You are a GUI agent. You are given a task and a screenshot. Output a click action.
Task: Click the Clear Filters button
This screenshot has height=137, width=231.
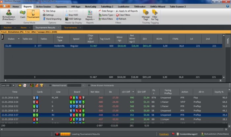pyautogui.click(x=124, y=15)
